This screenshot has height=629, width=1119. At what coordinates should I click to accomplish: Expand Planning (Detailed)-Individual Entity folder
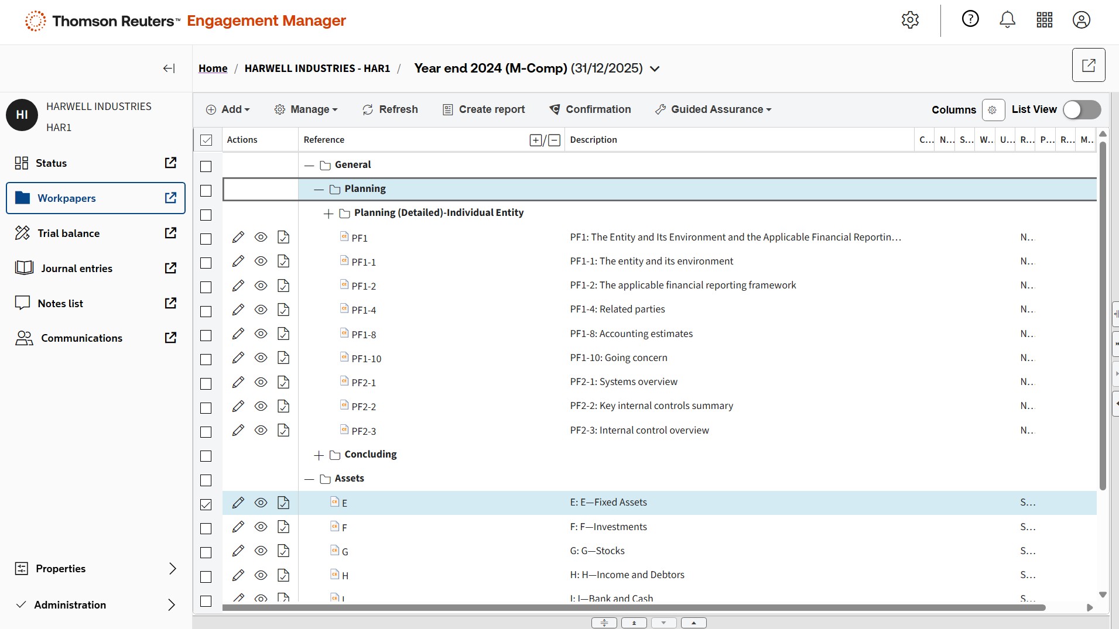tap(328, 214)
